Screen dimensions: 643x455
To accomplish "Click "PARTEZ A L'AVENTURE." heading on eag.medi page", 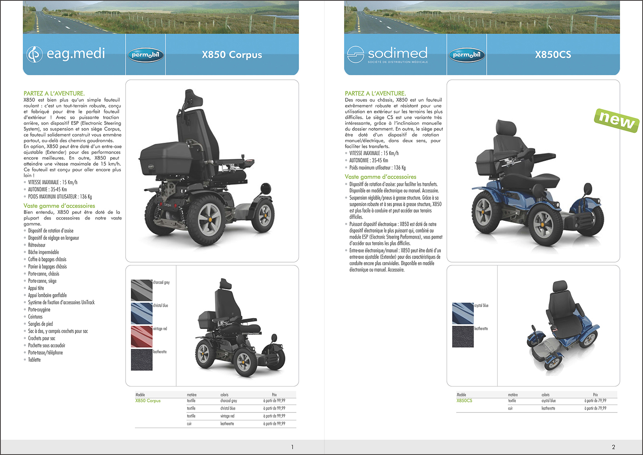I will pyautogui.click(x=54, y=93).
